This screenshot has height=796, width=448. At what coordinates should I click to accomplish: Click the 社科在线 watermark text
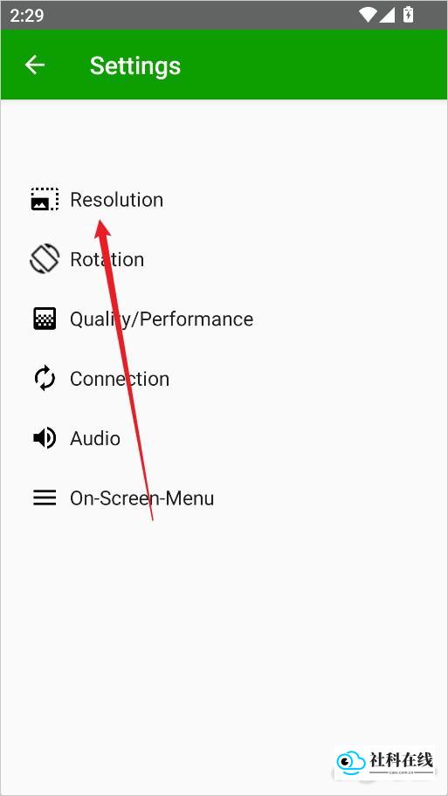[402, 759]
